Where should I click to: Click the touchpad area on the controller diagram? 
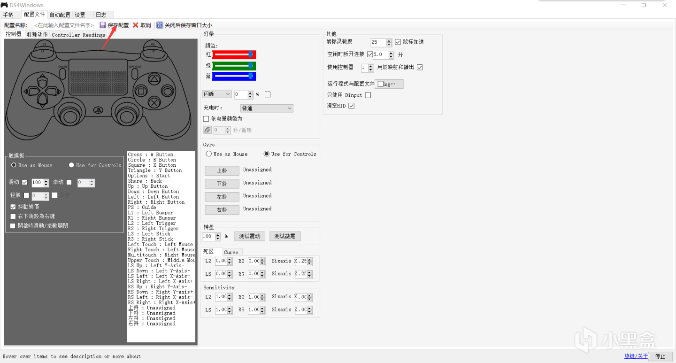[x=98, y=77]
